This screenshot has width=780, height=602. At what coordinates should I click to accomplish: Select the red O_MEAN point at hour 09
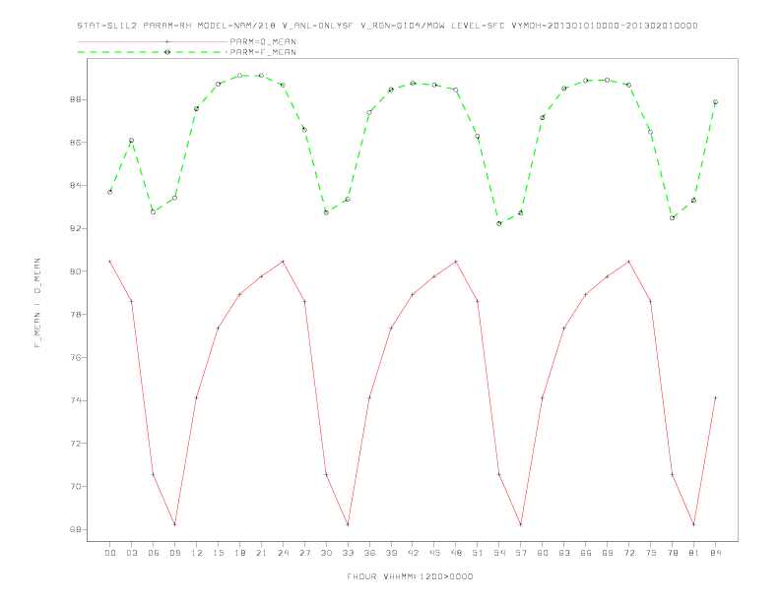pyautogui.click(x=174, y=524)
